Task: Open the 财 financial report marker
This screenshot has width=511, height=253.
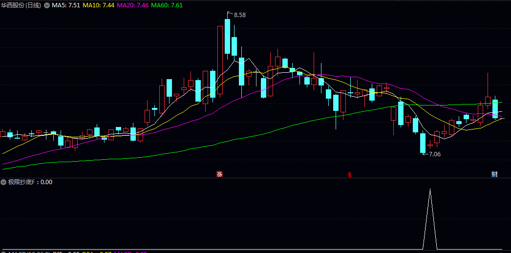Action: tap(494, 174)
